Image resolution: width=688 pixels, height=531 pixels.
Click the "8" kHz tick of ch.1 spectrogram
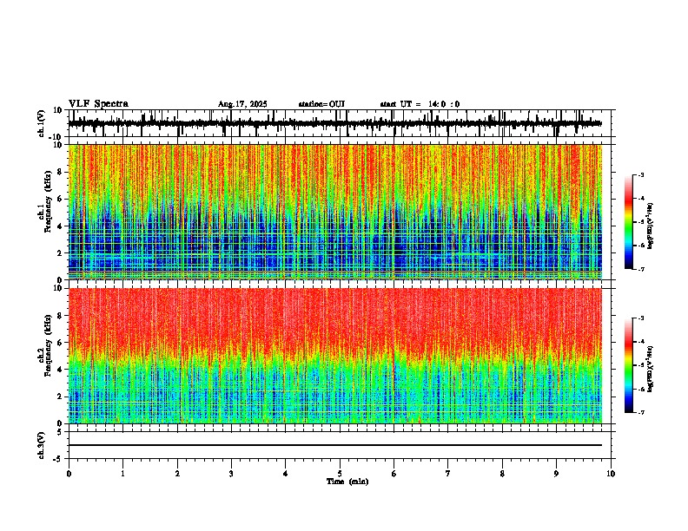pos(60,172)
